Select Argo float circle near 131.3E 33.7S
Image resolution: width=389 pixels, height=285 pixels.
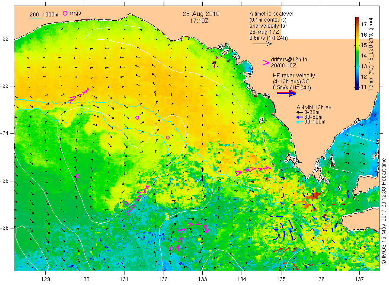pyautogui.click(x=137, y=117)
